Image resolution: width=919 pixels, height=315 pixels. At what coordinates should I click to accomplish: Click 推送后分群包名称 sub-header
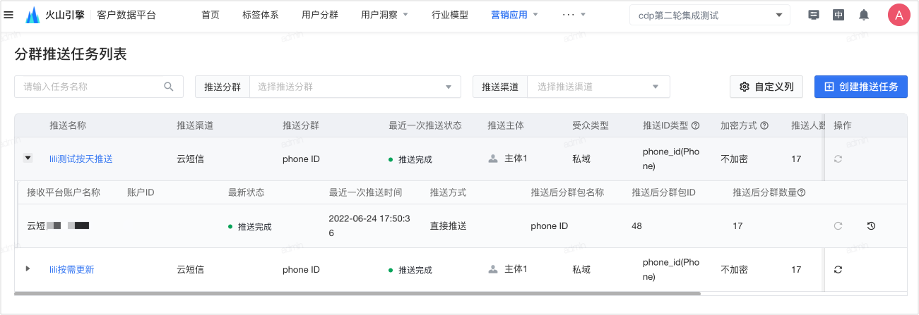[567, 192]
